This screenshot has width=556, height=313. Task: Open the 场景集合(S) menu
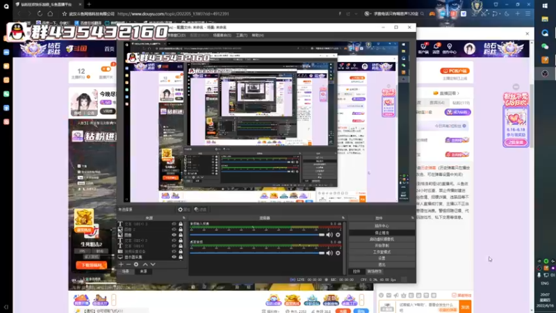tap(222, 35)
